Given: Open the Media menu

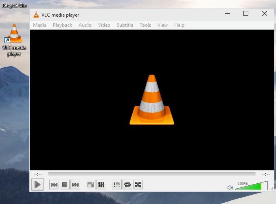Looking at the screenshot, I should pos(39,25).
